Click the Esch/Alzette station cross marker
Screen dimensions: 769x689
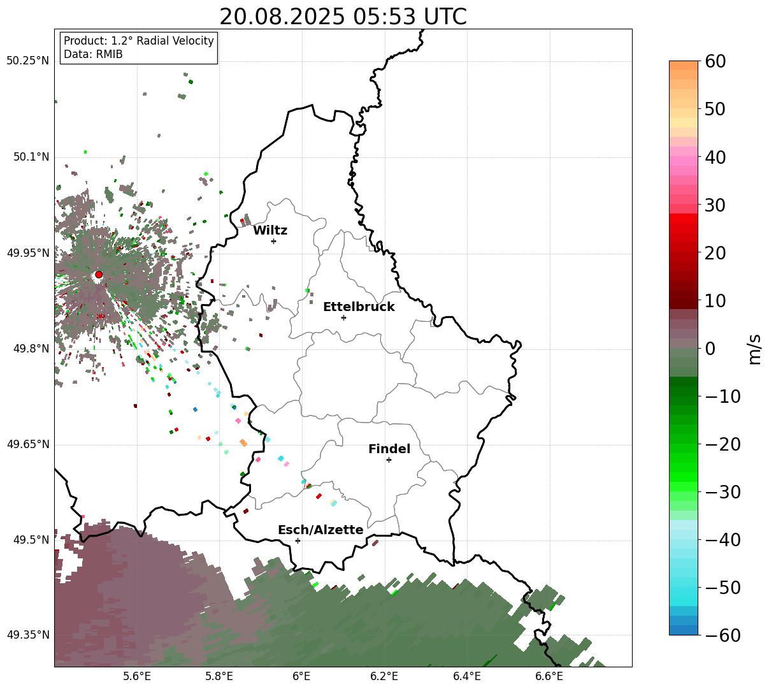pyautogui.click(x=298, y=540)
